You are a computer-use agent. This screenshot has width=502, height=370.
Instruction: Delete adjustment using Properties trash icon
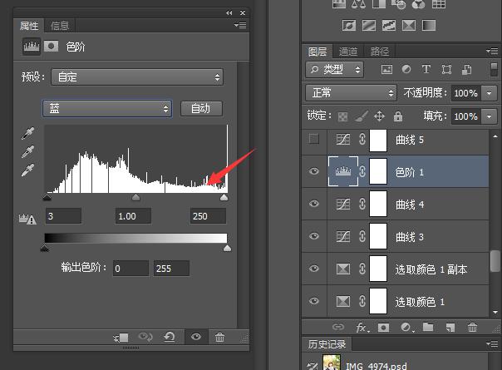point(219,337)
